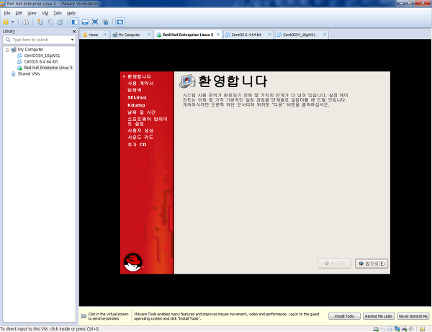Click the Remind Me Later button

click(379, 316)
